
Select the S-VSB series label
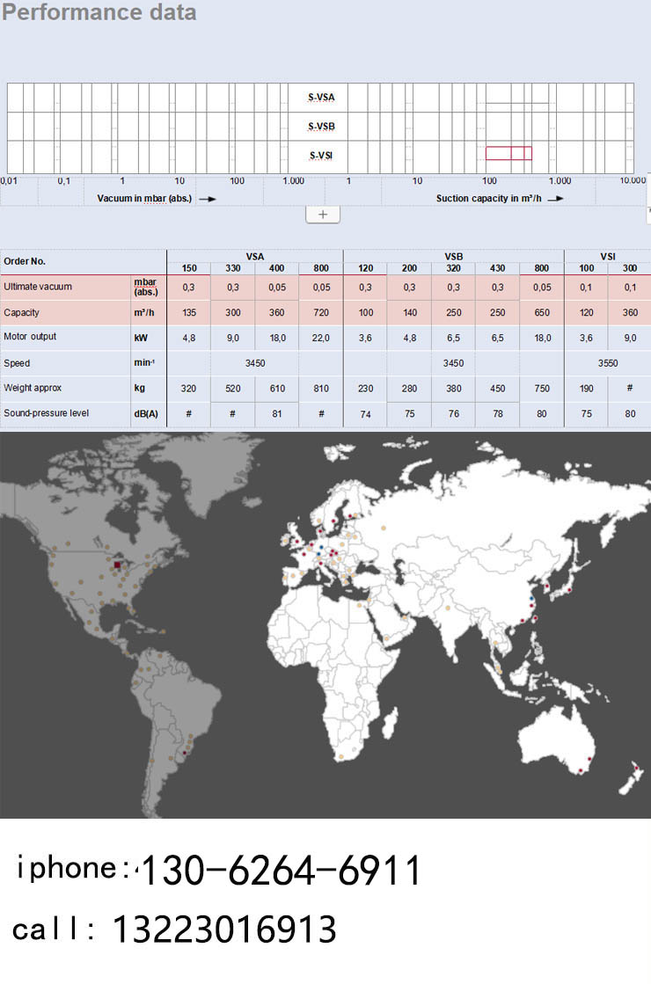tap(322, 127)
